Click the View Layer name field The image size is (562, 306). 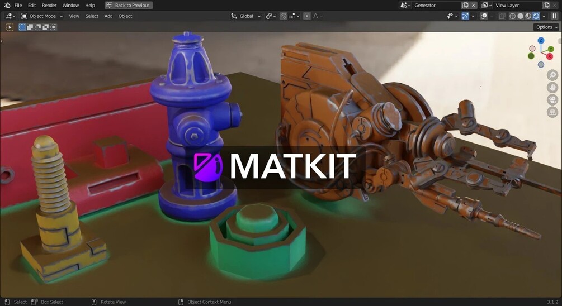tap(518, 6)
